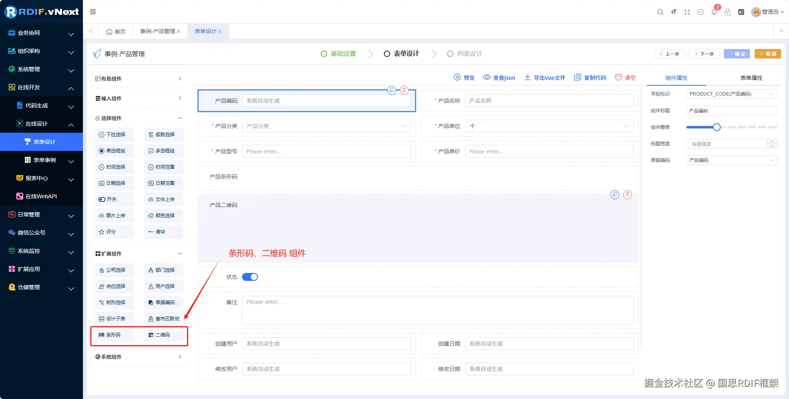This screenshot has width=789, height=399.
Task: Open the 事例-产品管理 tab
Action: tap(158, 31)
